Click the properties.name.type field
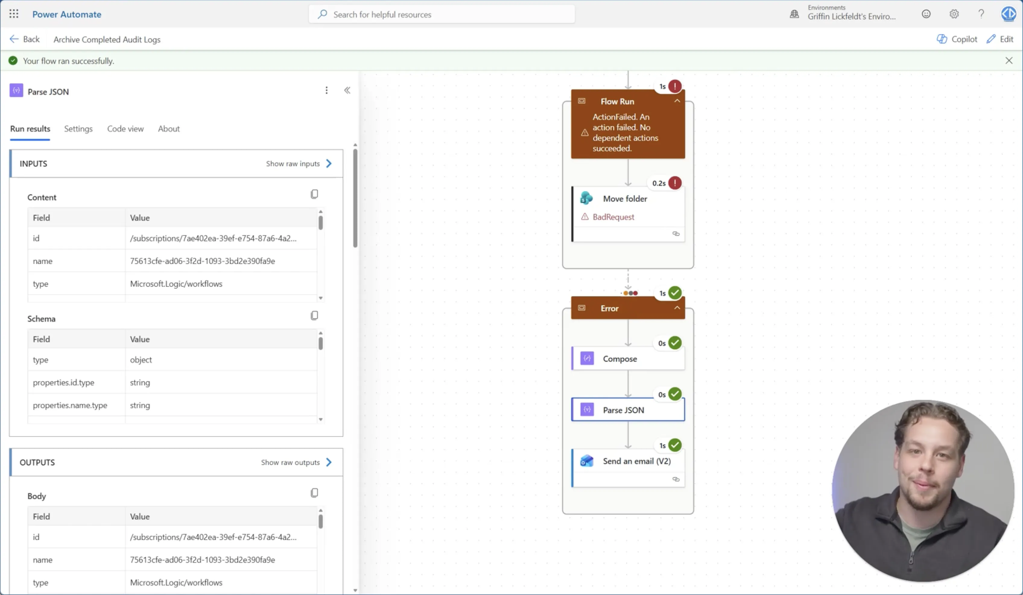Viewport: 1023px width, 595px height. click(70, 405)
